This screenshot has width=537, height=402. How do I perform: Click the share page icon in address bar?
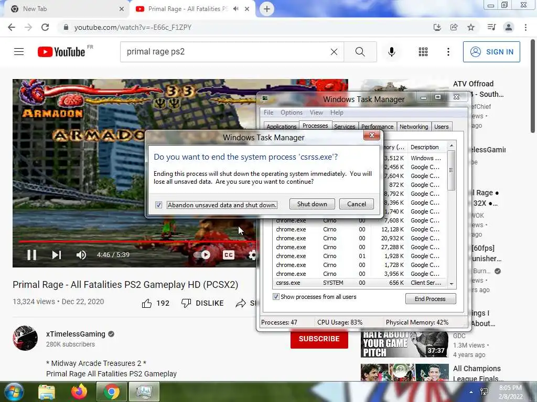click(x=454, y=27)
